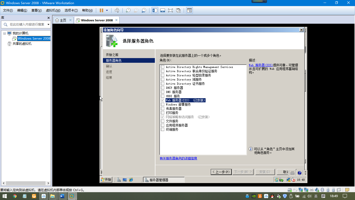Click VMware status bar printer icon
Viewport: 355px width, 200px height.
pyautogui.click(x=312, y=190)
